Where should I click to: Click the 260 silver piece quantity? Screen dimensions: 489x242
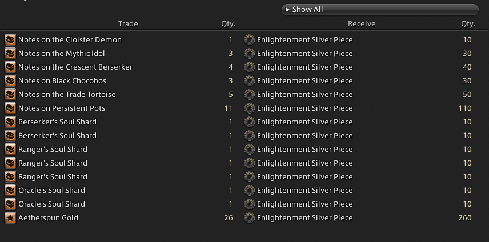(464, 218)
